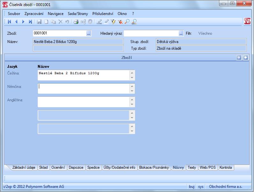Jump to the last record
Viewport: 254px width, 192px height.
30,22
